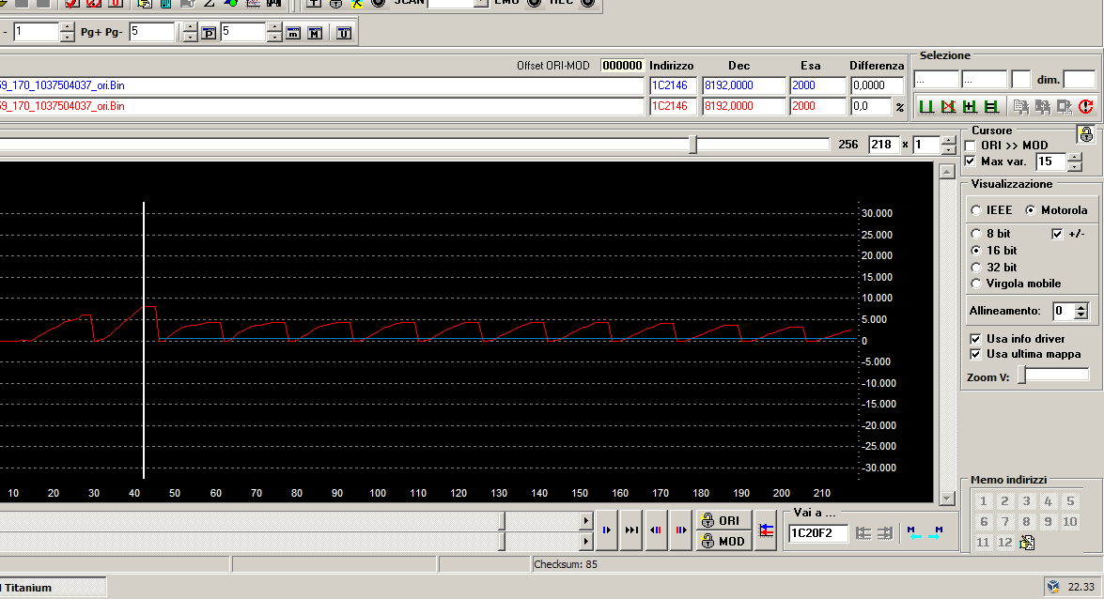The width and height of the screenshot is (1104, 599).
Task: Click the system clock showing 22.33
Action: (x=1081, y=587)
